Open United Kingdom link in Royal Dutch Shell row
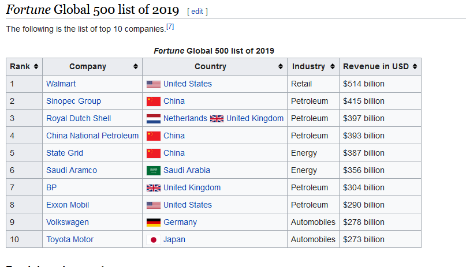The width and height of the screenshot is (466, 267). (255, 118)
